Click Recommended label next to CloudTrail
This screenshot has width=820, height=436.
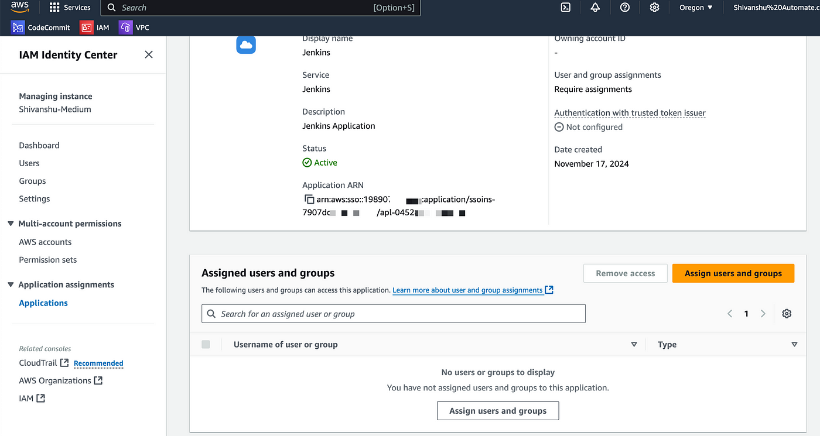click(98, 363)
